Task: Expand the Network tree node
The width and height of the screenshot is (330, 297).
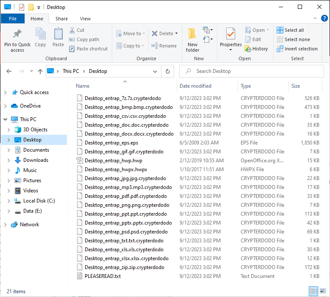Action: click(6, 225)
